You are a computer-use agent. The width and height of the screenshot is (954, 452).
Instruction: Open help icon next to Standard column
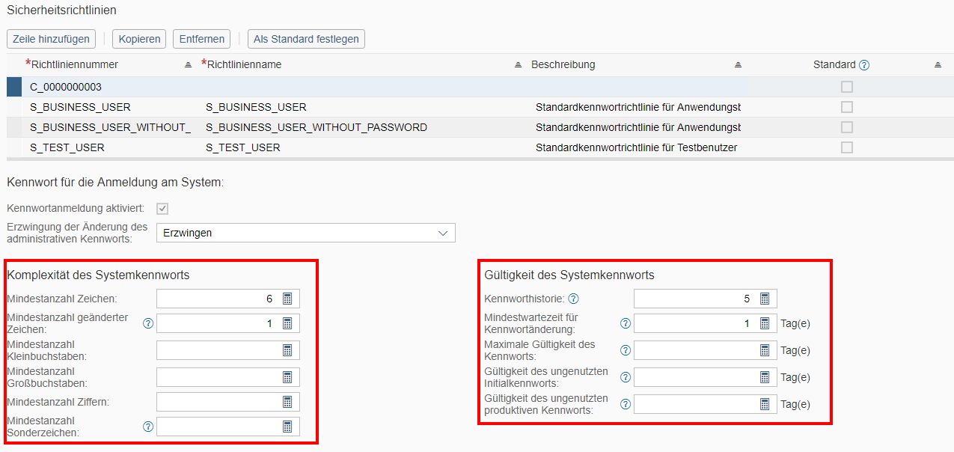(864, 65)
